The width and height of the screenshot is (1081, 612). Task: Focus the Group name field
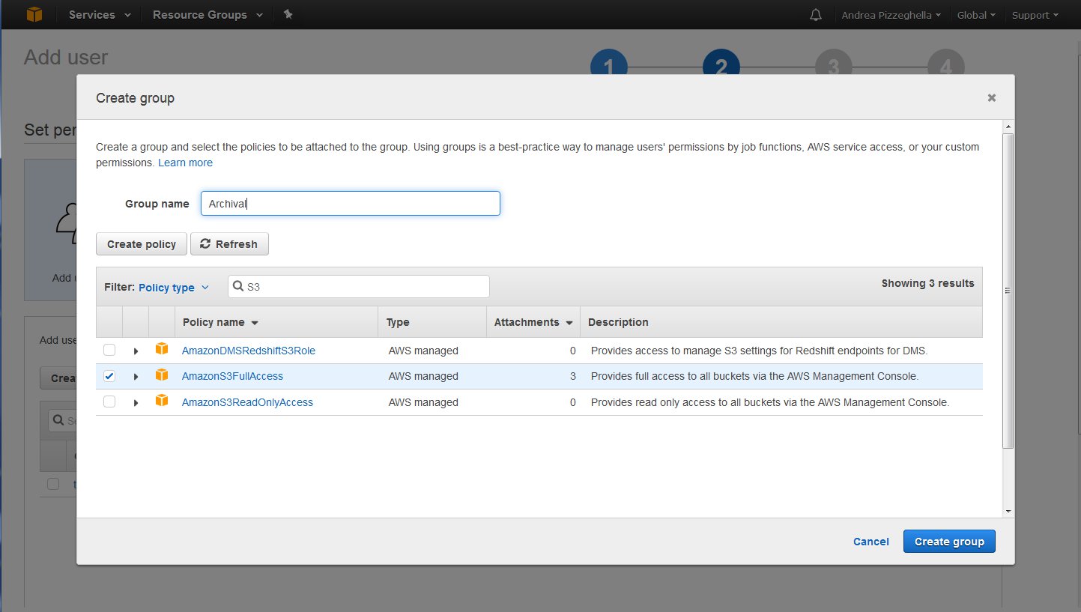point(351,204)
